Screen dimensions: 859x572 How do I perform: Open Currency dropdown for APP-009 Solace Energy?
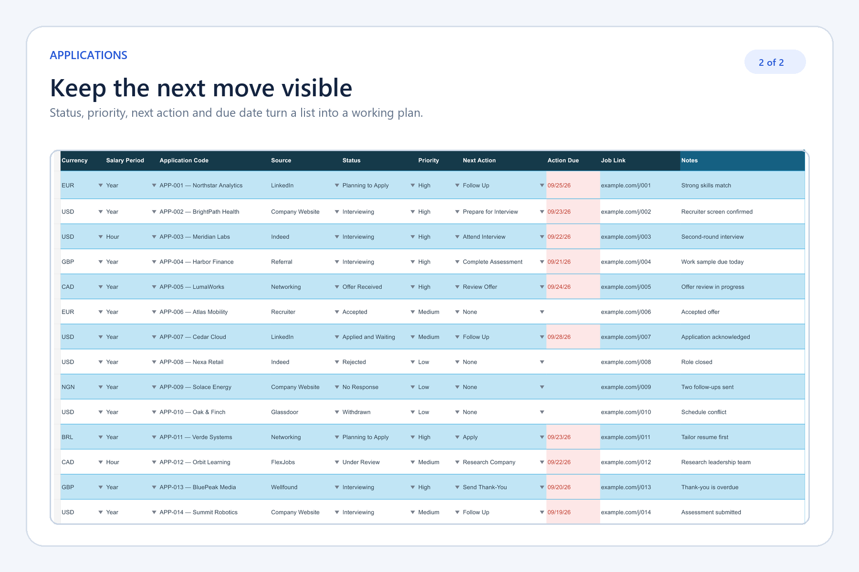101,387
